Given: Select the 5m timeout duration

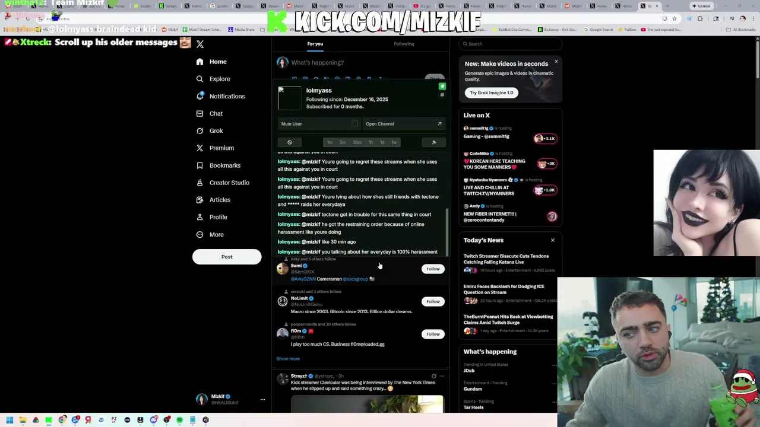Looking at the screenshot, I should pos(343,142).
